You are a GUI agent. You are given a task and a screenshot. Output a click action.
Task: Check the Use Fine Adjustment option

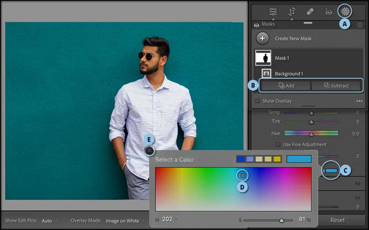[x=278, y=144]
